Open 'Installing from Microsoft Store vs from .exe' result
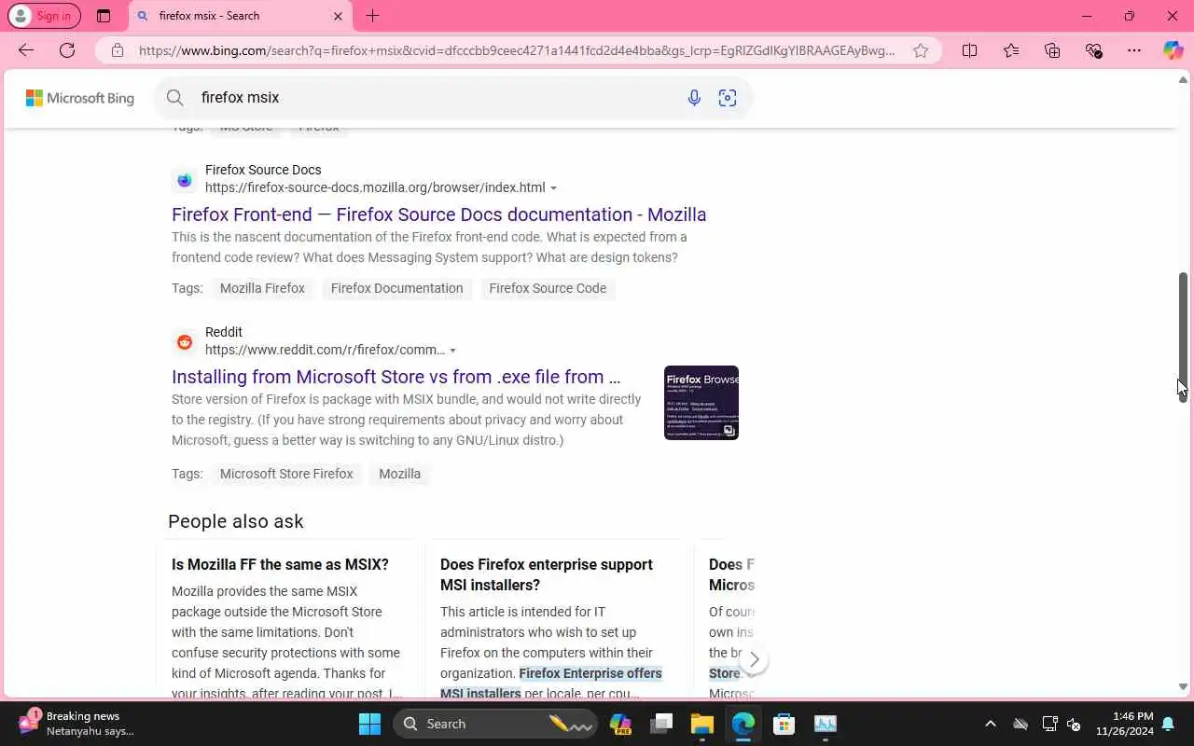Image resolution: width=1194 pixels, height=746 pixels. (x=396, y=377)
